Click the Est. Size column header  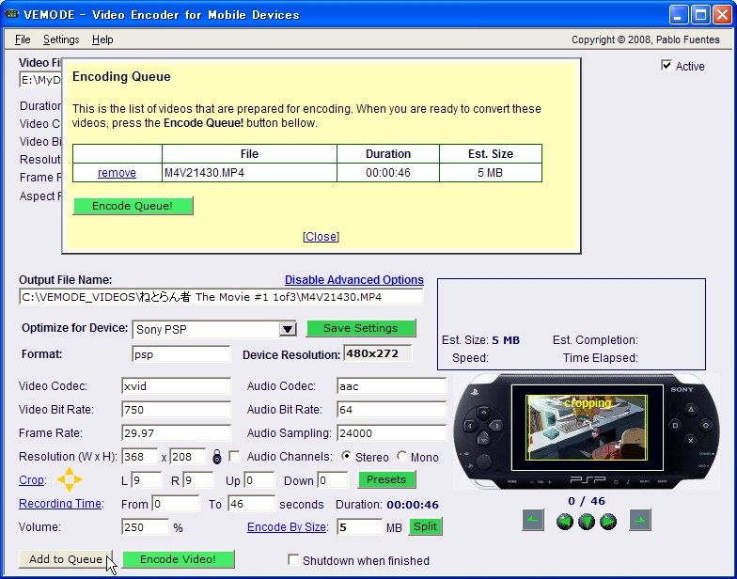(x=491, y=154)
